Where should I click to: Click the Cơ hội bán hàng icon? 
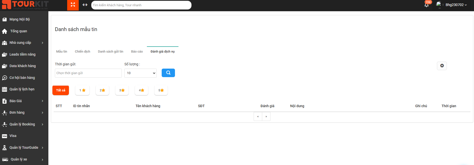point(5,78)
